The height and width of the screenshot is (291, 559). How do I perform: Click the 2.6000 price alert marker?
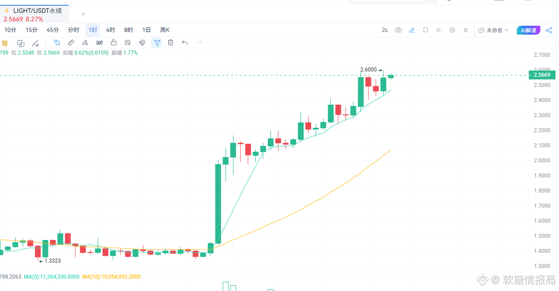tap(369, 70)
